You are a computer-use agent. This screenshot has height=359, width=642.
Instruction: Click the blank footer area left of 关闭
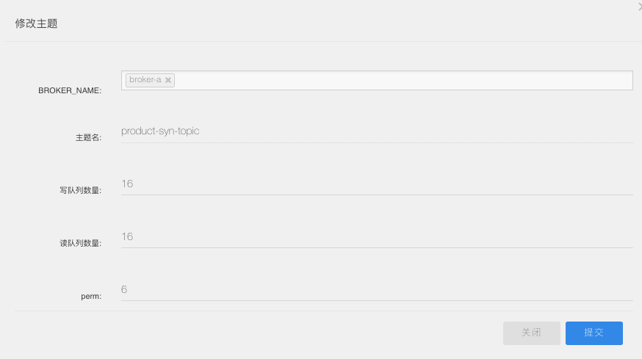click(258, 333)
